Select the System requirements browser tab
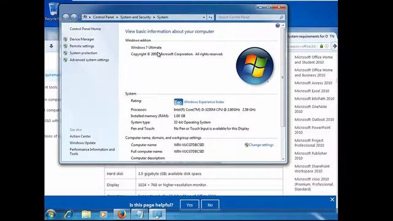Image resolution: width=393 pixels, height=221 pixels. point(311,36)
